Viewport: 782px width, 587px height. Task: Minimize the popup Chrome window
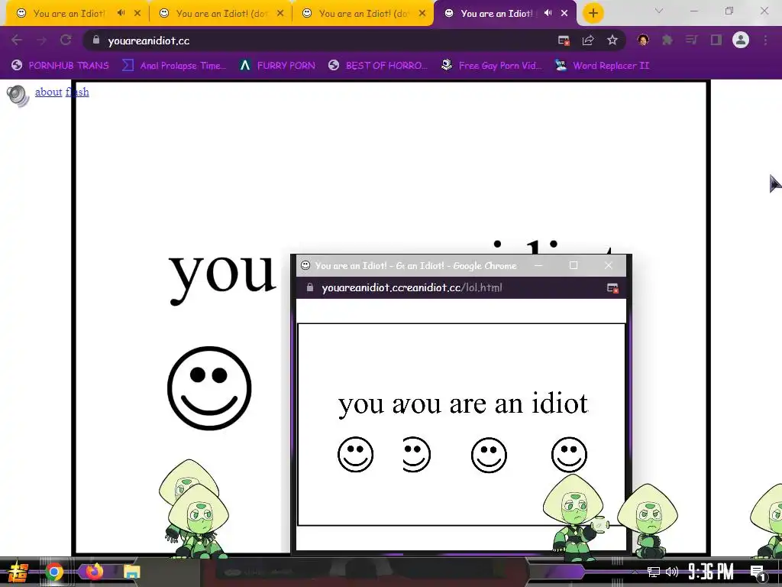(x=538, y=265)
